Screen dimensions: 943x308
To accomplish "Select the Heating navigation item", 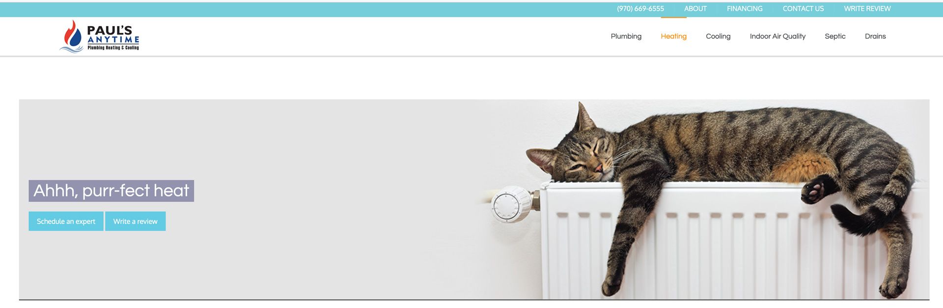I will point(673,36).
